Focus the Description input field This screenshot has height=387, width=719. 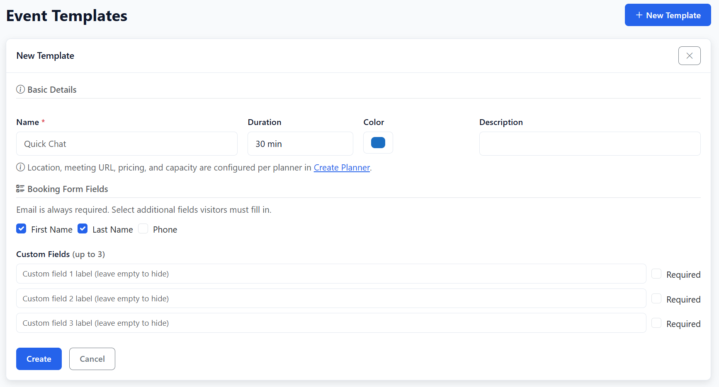pos(590,144)
